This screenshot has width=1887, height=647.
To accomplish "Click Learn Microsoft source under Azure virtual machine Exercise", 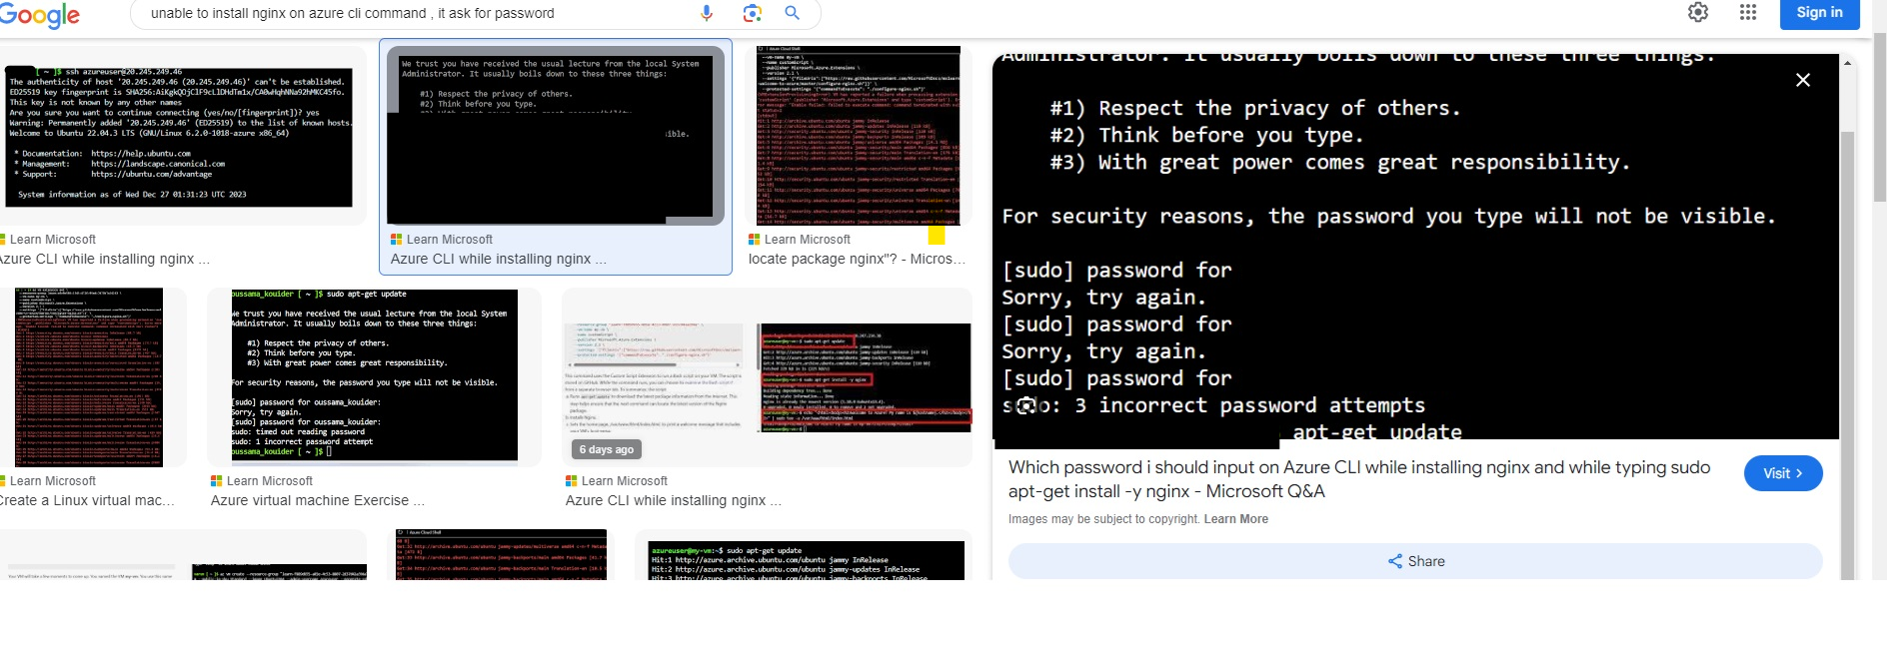I will [x=262, y=481].
